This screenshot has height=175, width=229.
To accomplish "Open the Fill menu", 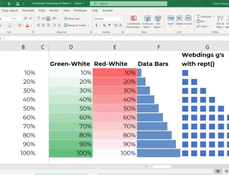I will pyautogui.click(x=202, y=21).
